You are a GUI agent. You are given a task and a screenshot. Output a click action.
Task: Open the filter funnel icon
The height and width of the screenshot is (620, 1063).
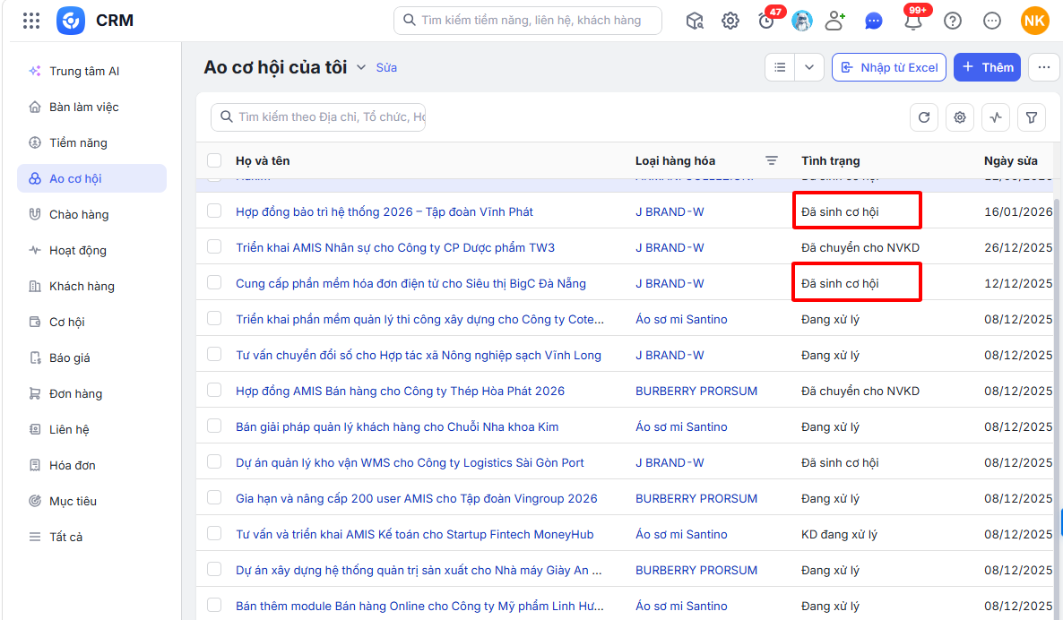[x=1032, y=117]
